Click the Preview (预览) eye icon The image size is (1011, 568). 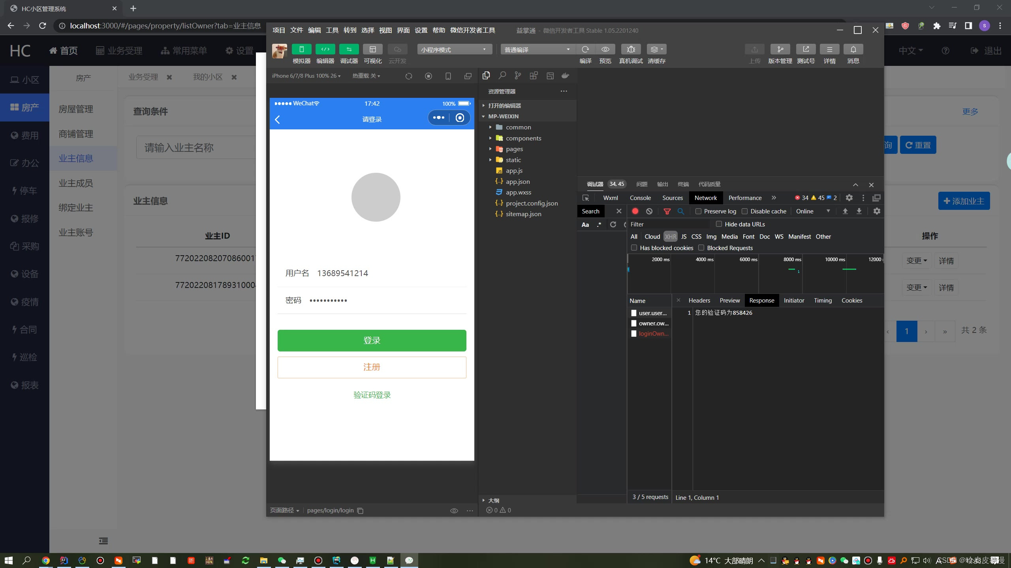coord(605,49)
